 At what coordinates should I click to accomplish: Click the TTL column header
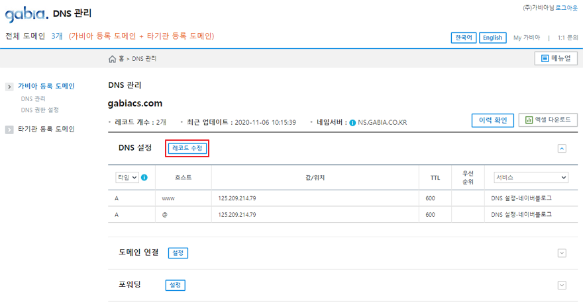(435, 178)
